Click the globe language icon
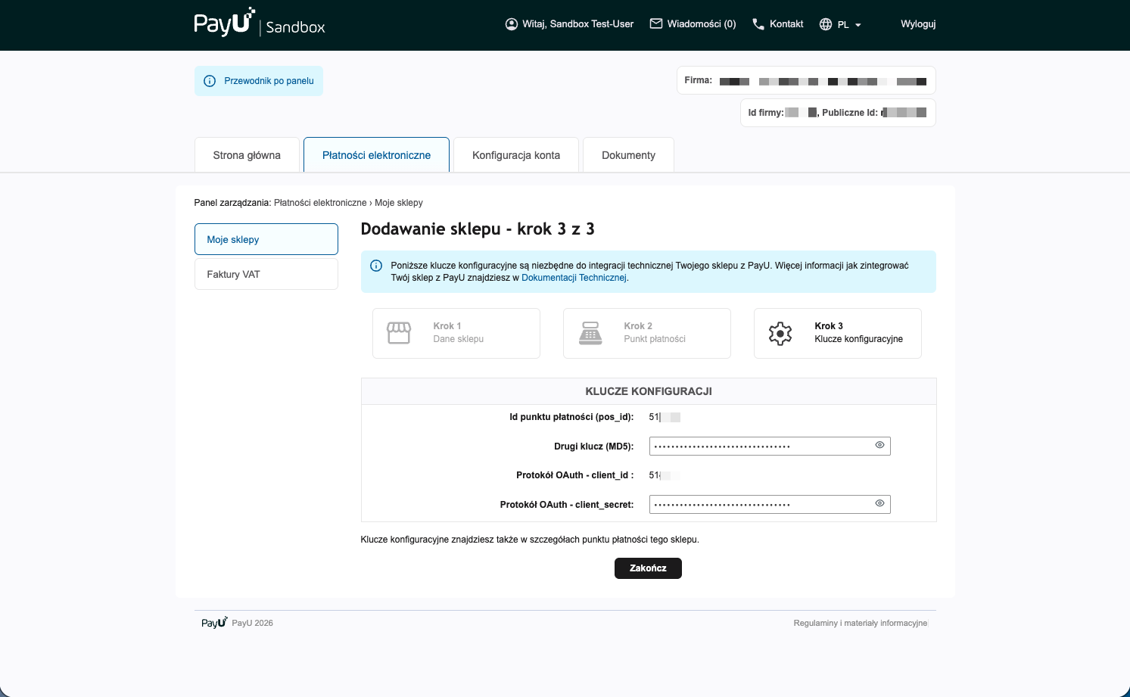This screenshot has height=697, width=1130. point(826,24)
